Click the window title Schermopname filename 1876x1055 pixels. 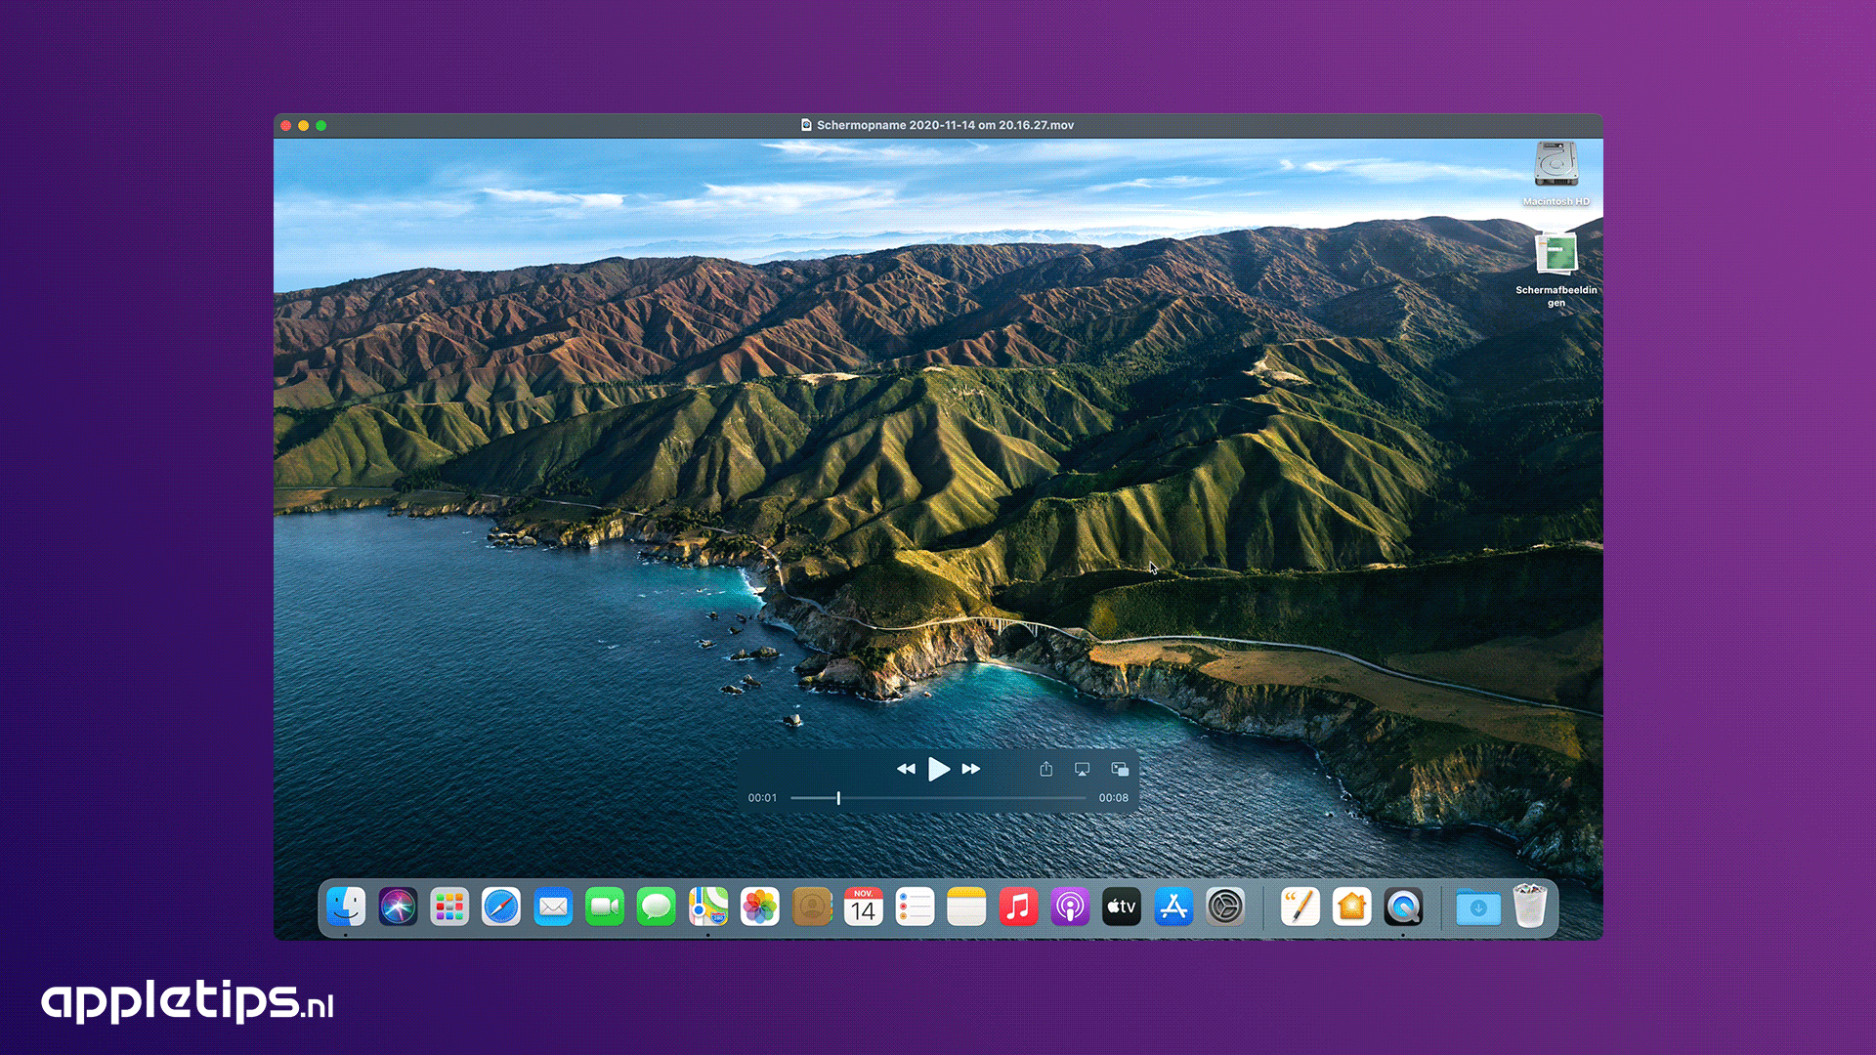click(944, 125)
